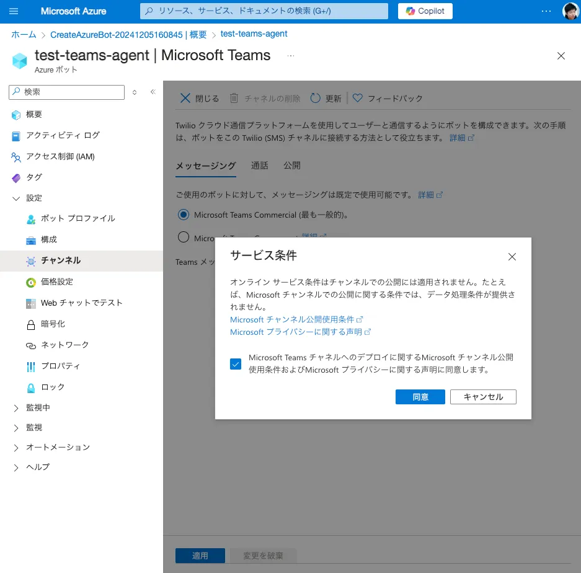581x573 pixels.
Task: Open the Azure portal hamburger menu
Action: click(x=14, y=11)
